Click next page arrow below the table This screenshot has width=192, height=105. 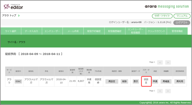(168, 91)
